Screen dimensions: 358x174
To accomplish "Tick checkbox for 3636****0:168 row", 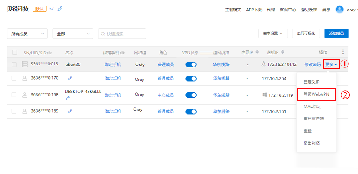I will (x=14, y=95).
